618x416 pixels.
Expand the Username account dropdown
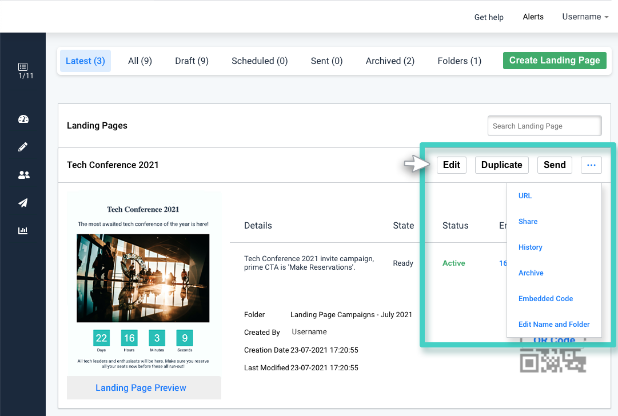585,17
